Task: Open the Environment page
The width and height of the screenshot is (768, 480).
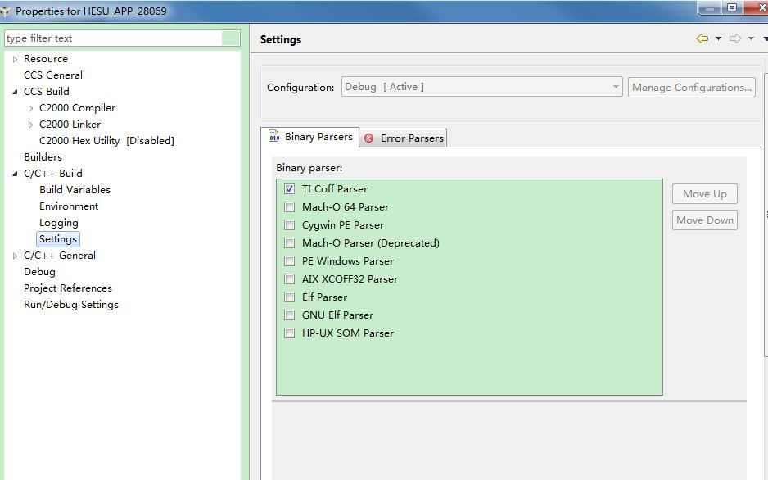Action: tap(69, 206)
